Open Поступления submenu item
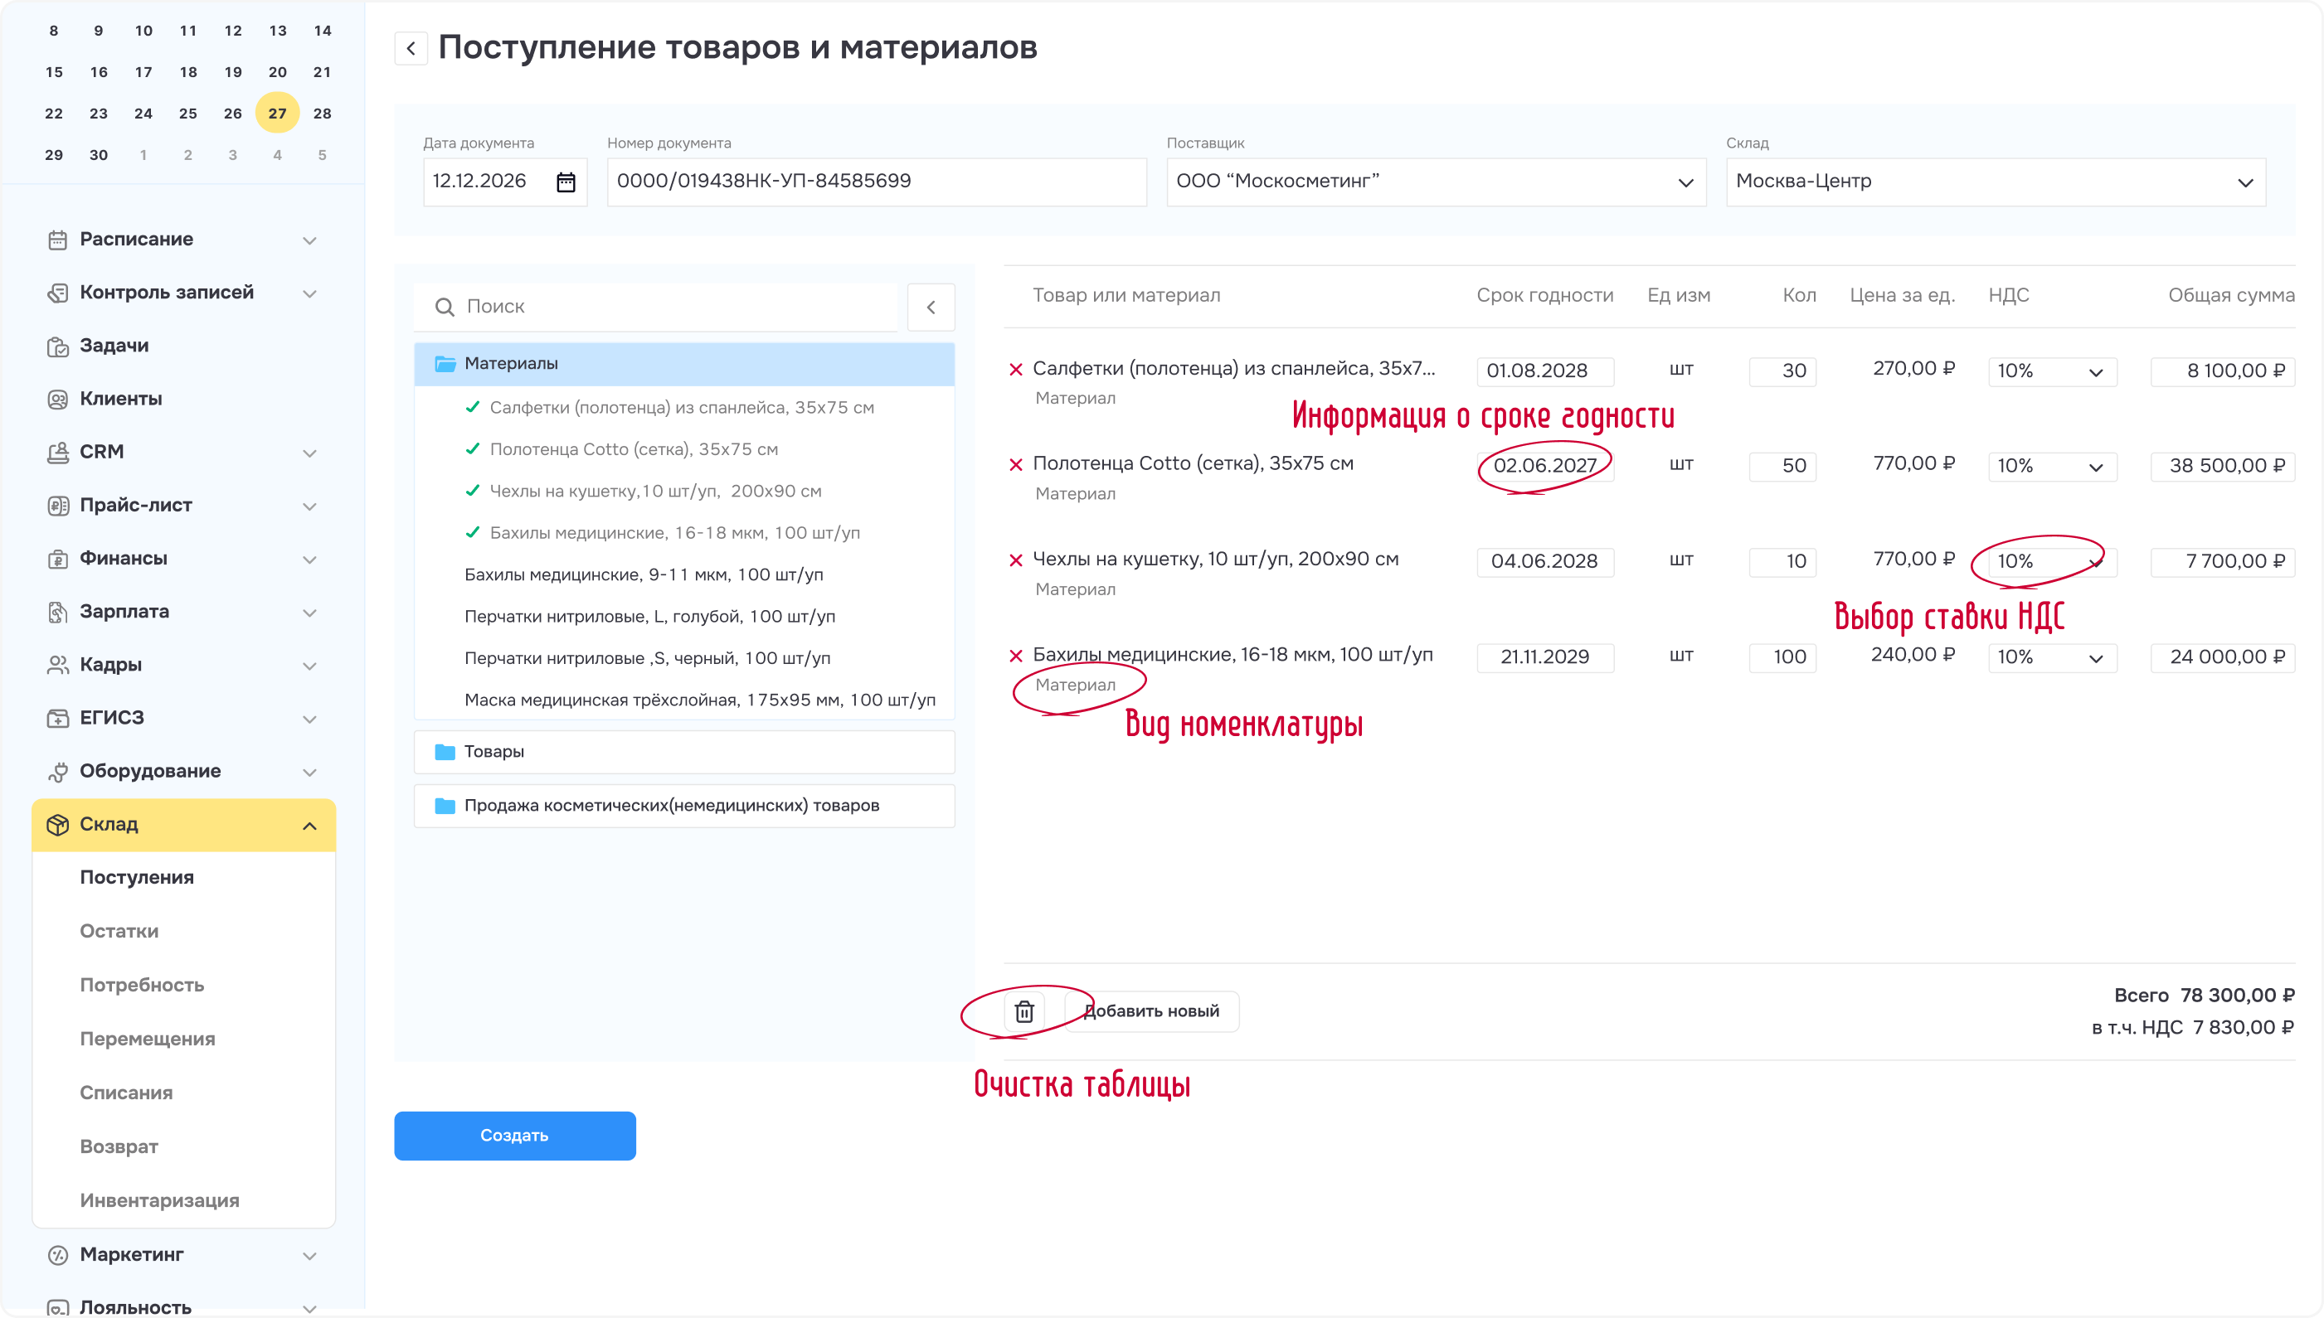Image resolution: width=2324 pixels, height=1318 pixels. coord(137,877)
